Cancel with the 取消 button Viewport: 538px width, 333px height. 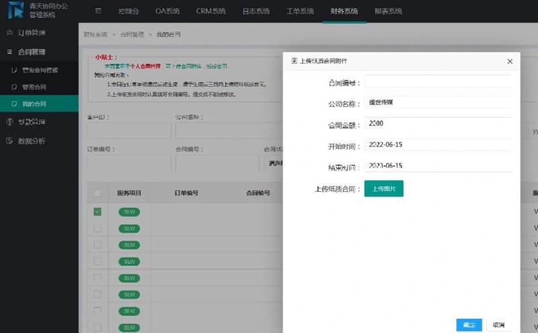click(x=498, y=325)
